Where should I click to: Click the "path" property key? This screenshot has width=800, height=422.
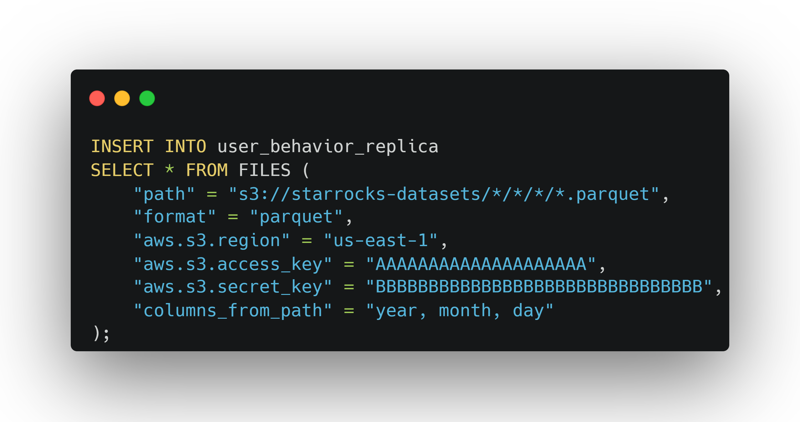164,194
